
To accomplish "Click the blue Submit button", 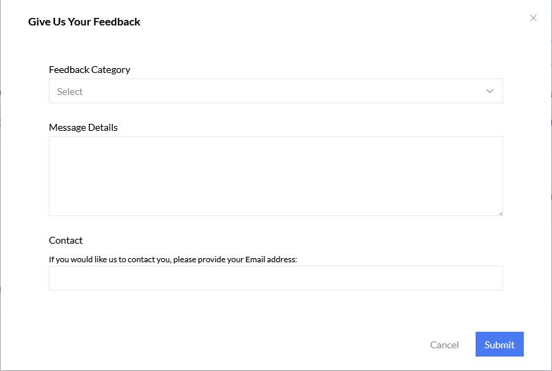I will click(x=499, y=345).
